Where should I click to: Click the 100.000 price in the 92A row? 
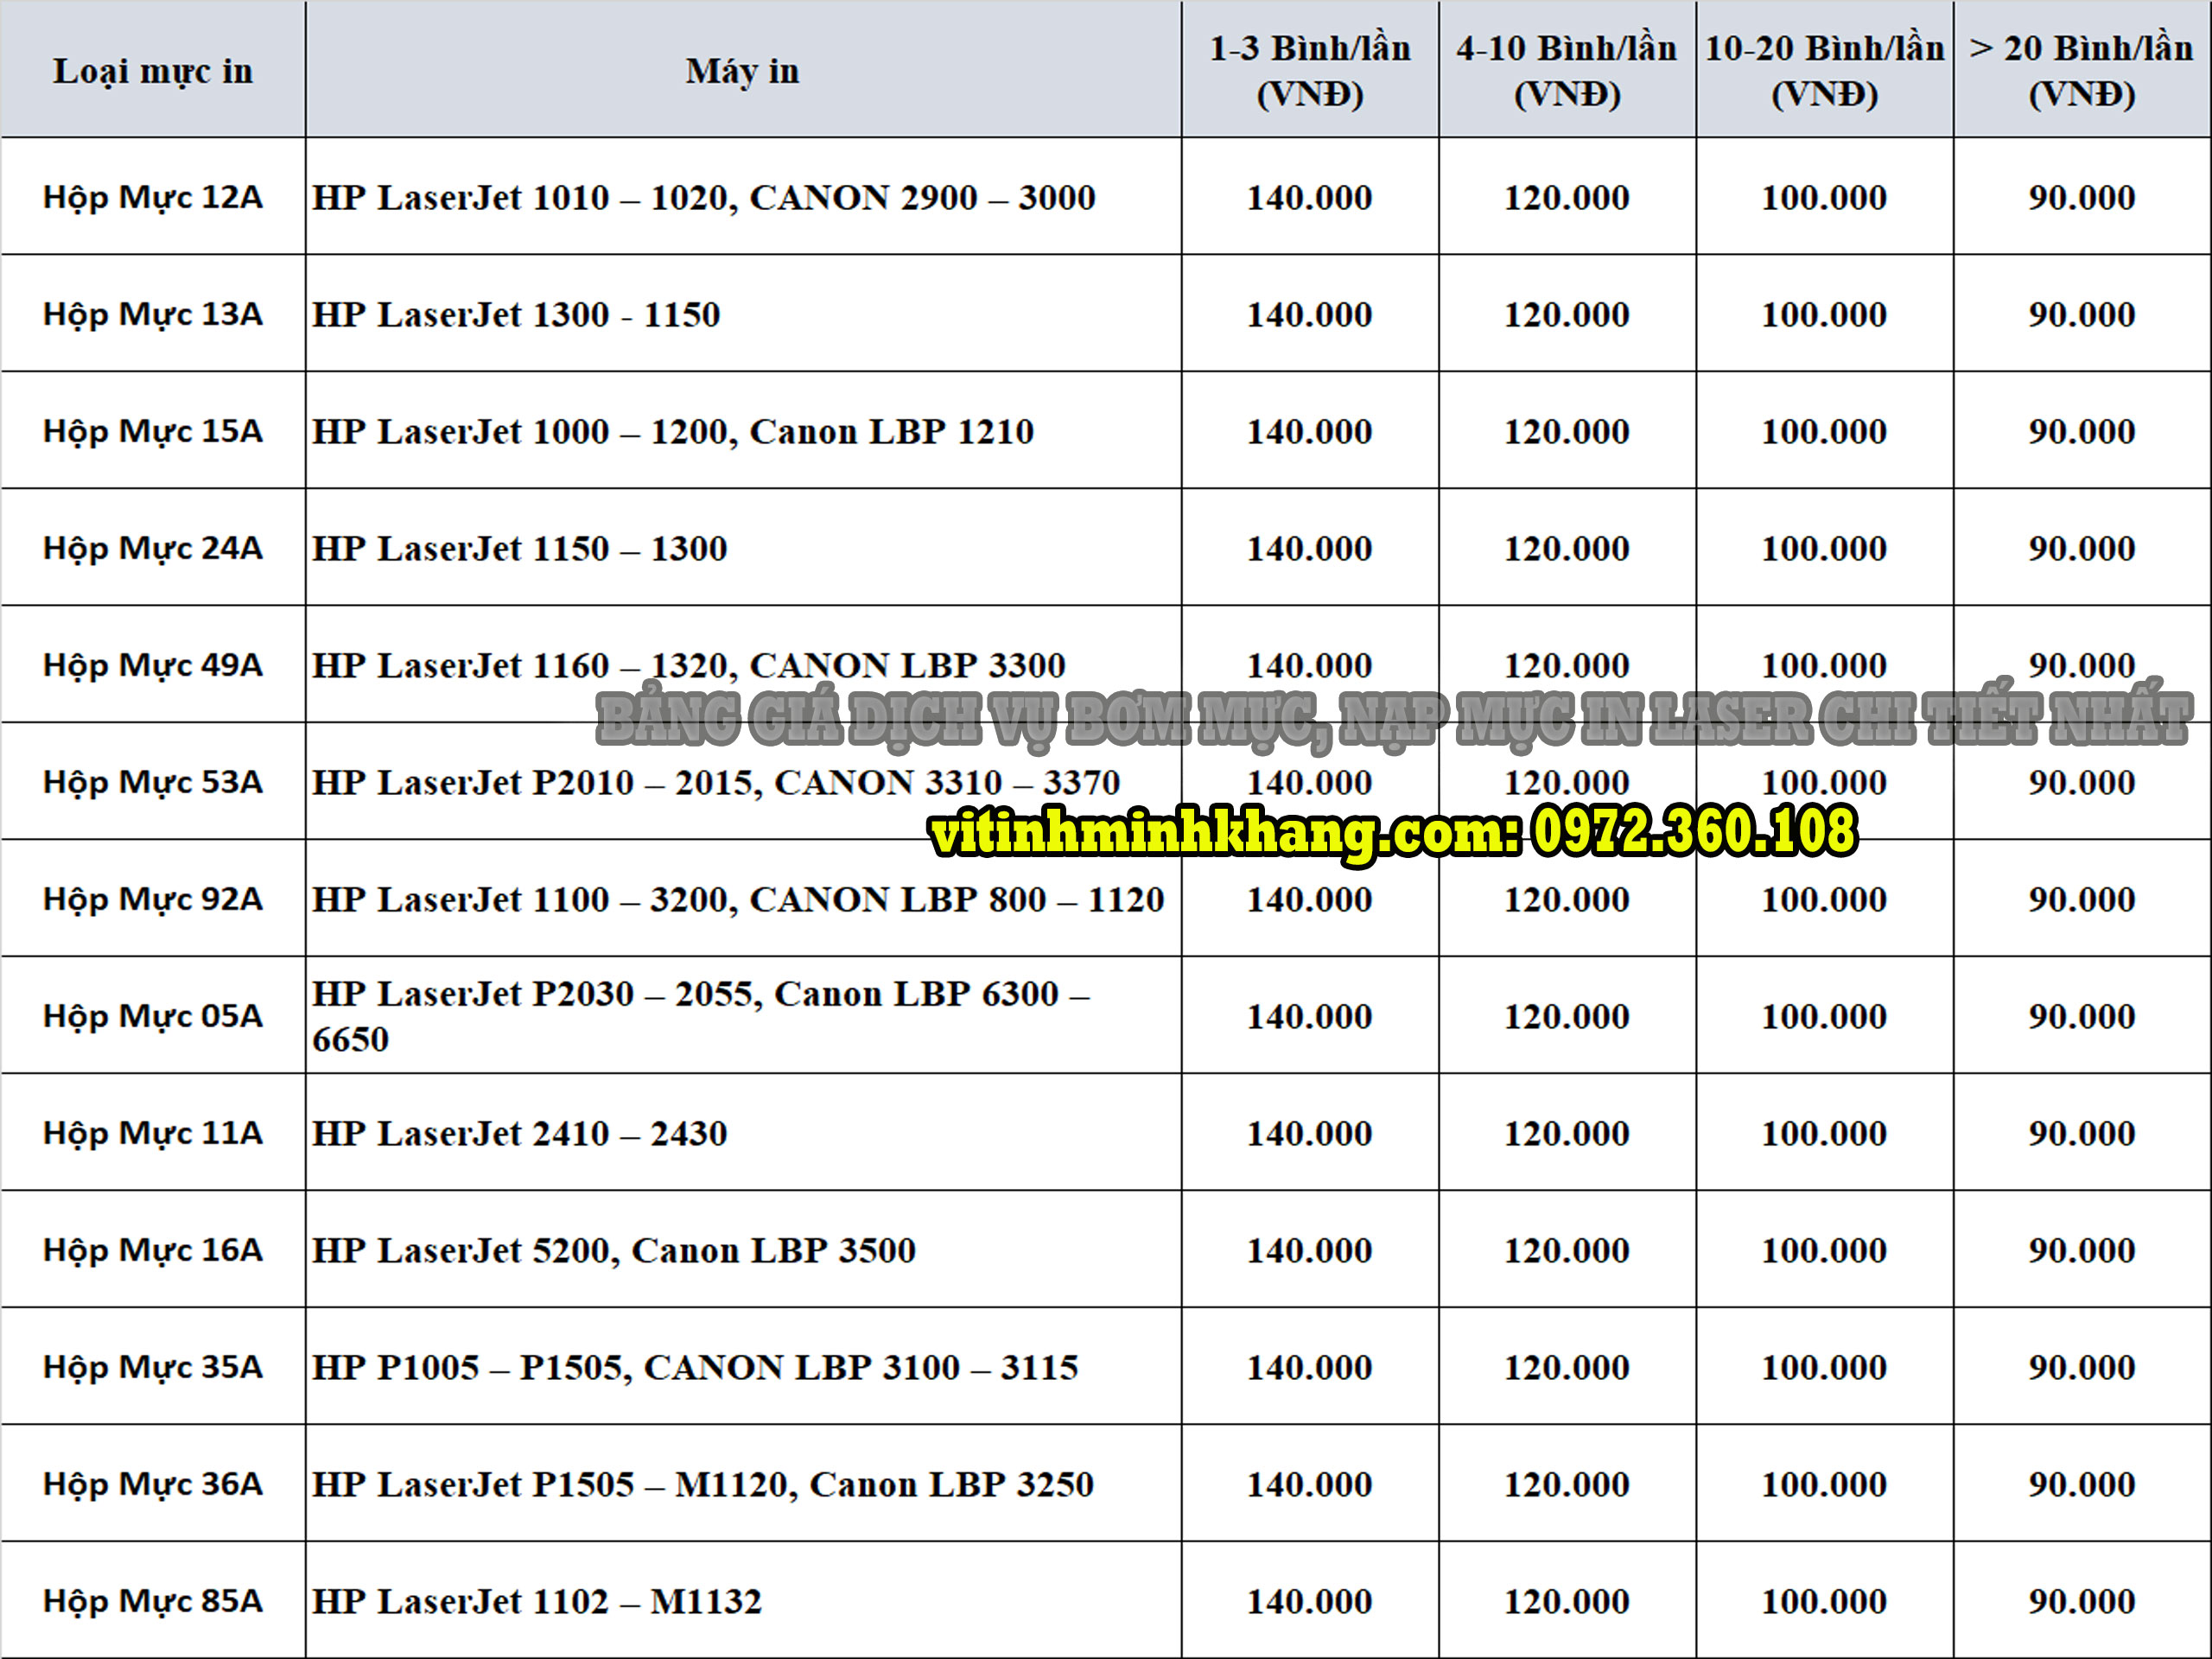(x=1824, y=899)
